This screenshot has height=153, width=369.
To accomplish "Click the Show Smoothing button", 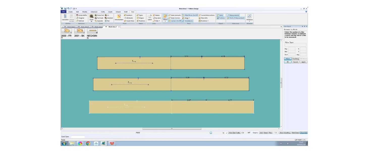I will [x=285, y=133].
